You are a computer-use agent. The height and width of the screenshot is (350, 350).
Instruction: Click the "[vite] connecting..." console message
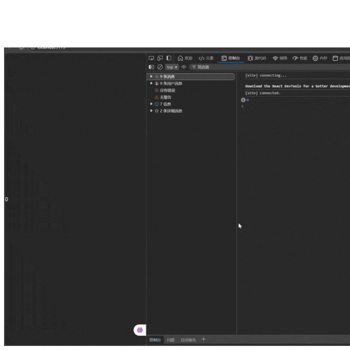pos(266,75)
